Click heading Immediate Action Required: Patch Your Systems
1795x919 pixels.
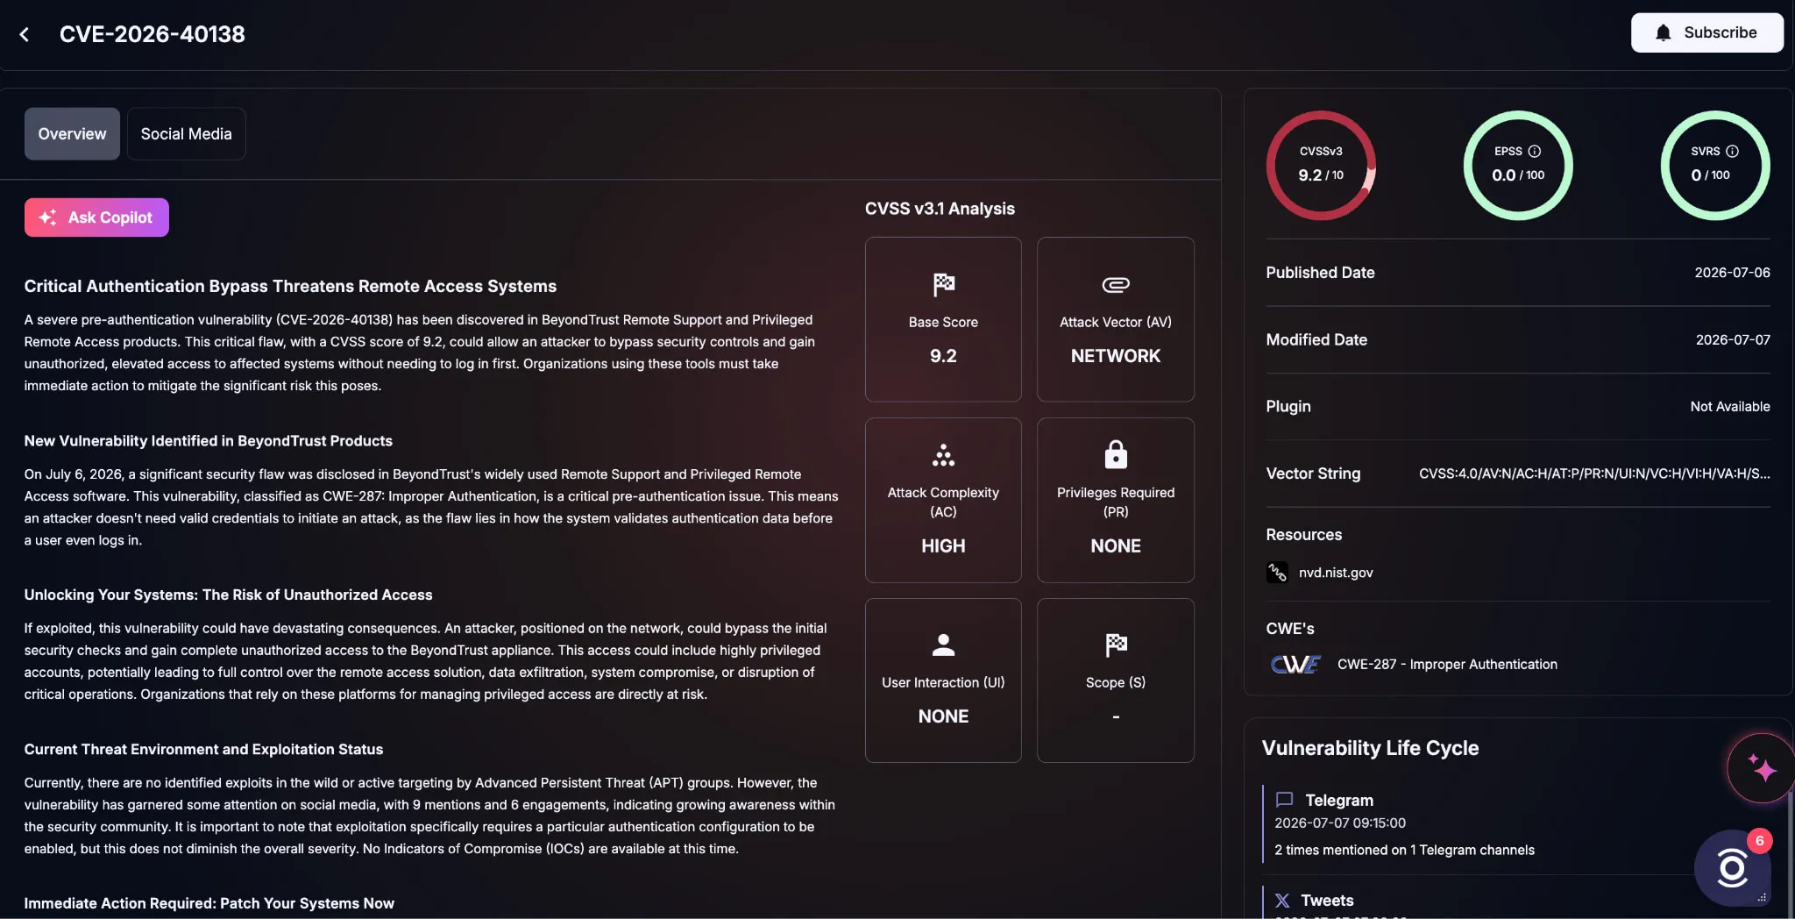(x=209, y=903)
